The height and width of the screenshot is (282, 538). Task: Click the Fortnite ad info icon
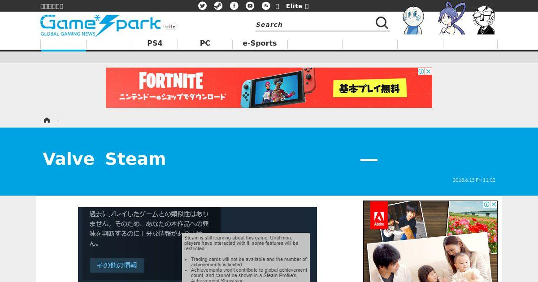(x=421, y=71)
